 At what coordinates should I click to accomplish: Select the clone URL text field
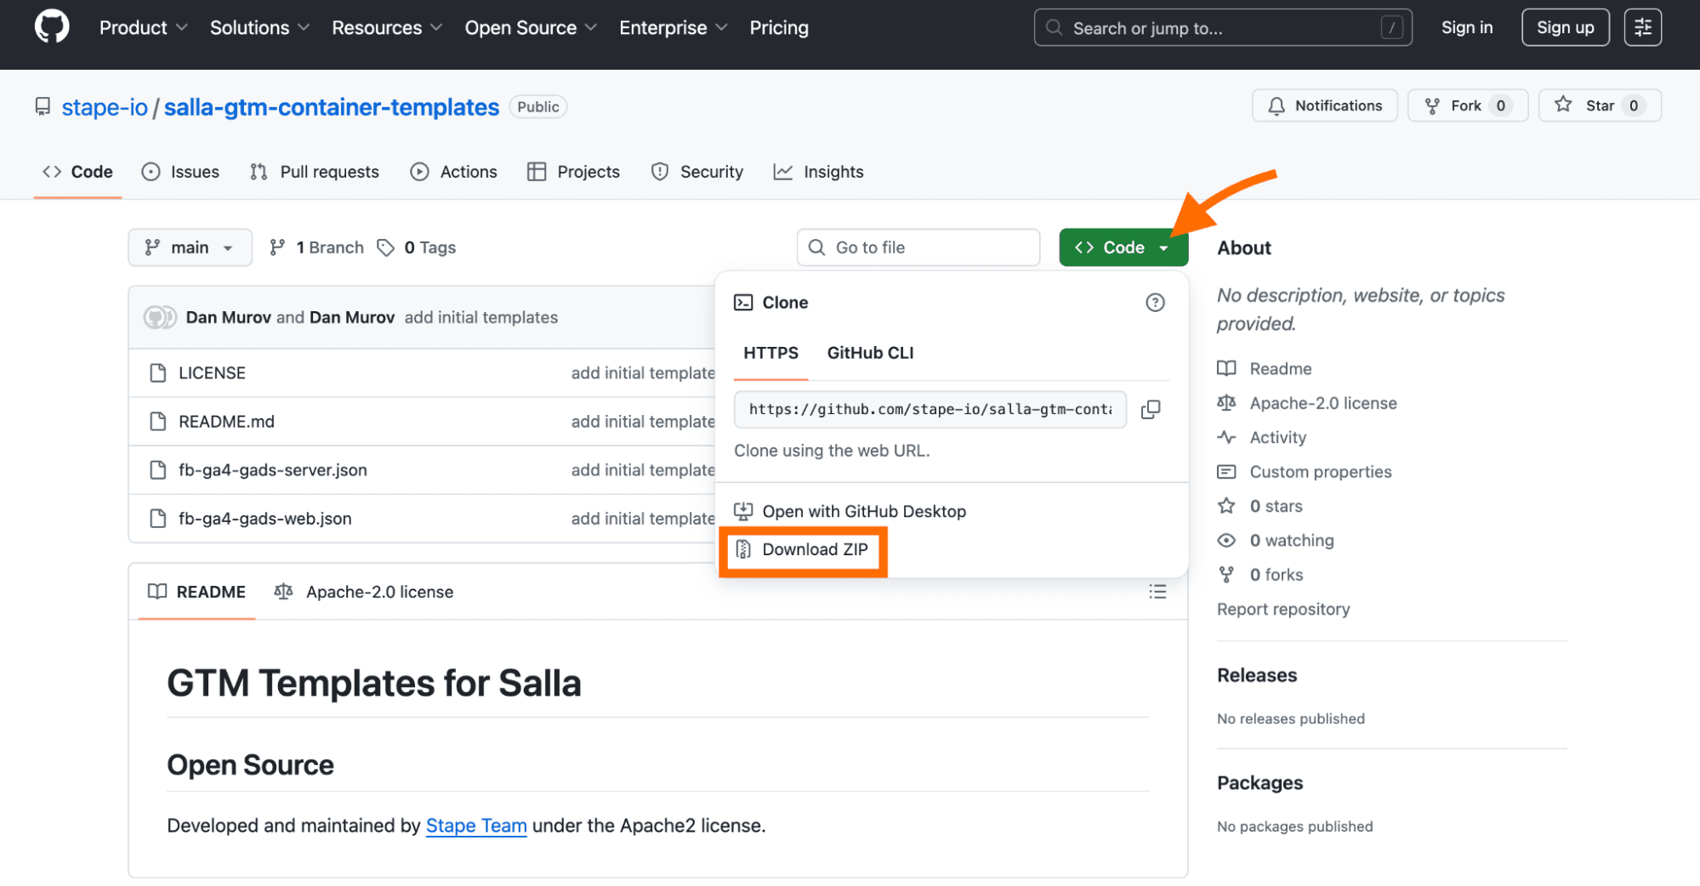point(930,409)
